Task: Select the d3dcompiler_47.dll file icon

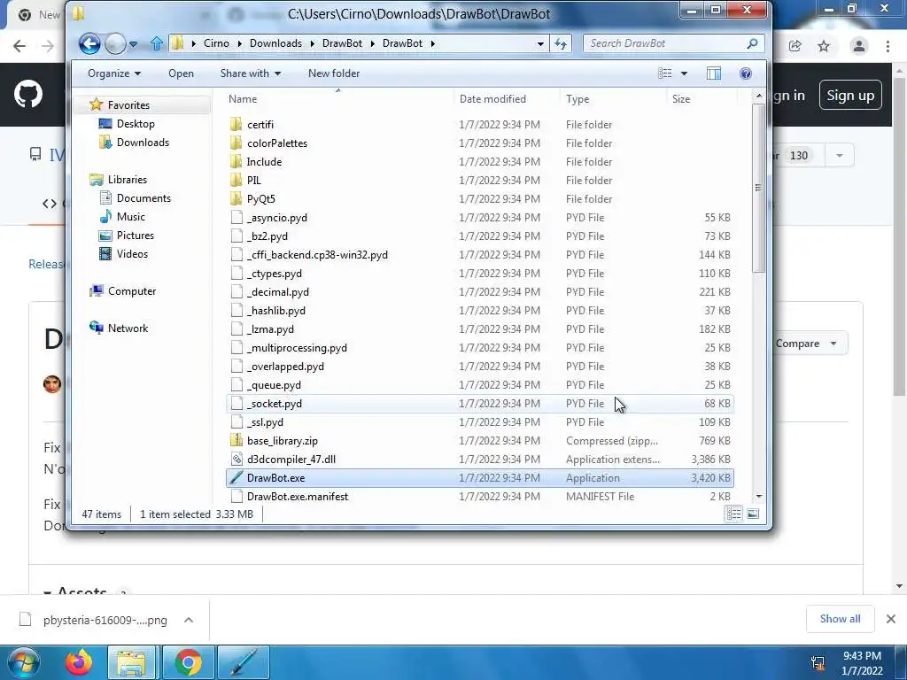Action: (236, 460)
